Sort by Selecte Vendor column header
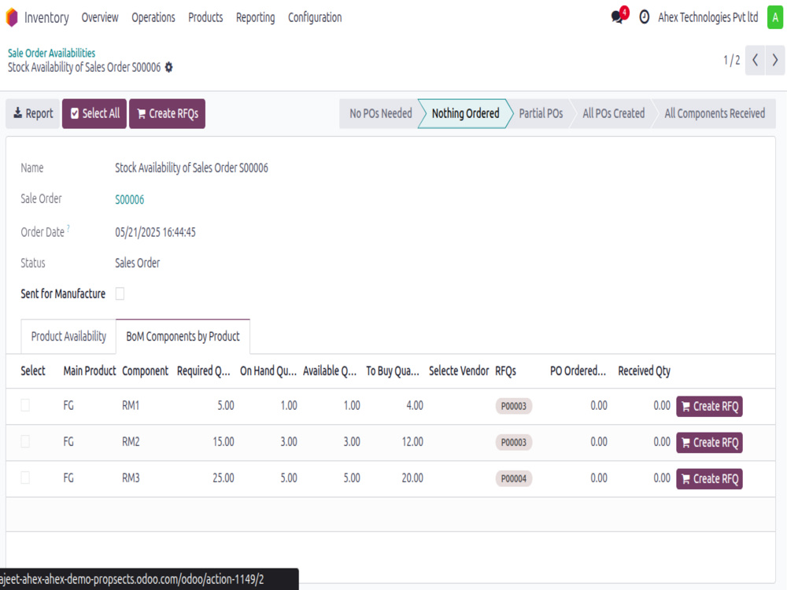Image resolution: width=787 pixels, height=590 pixels. pos(459,371)
